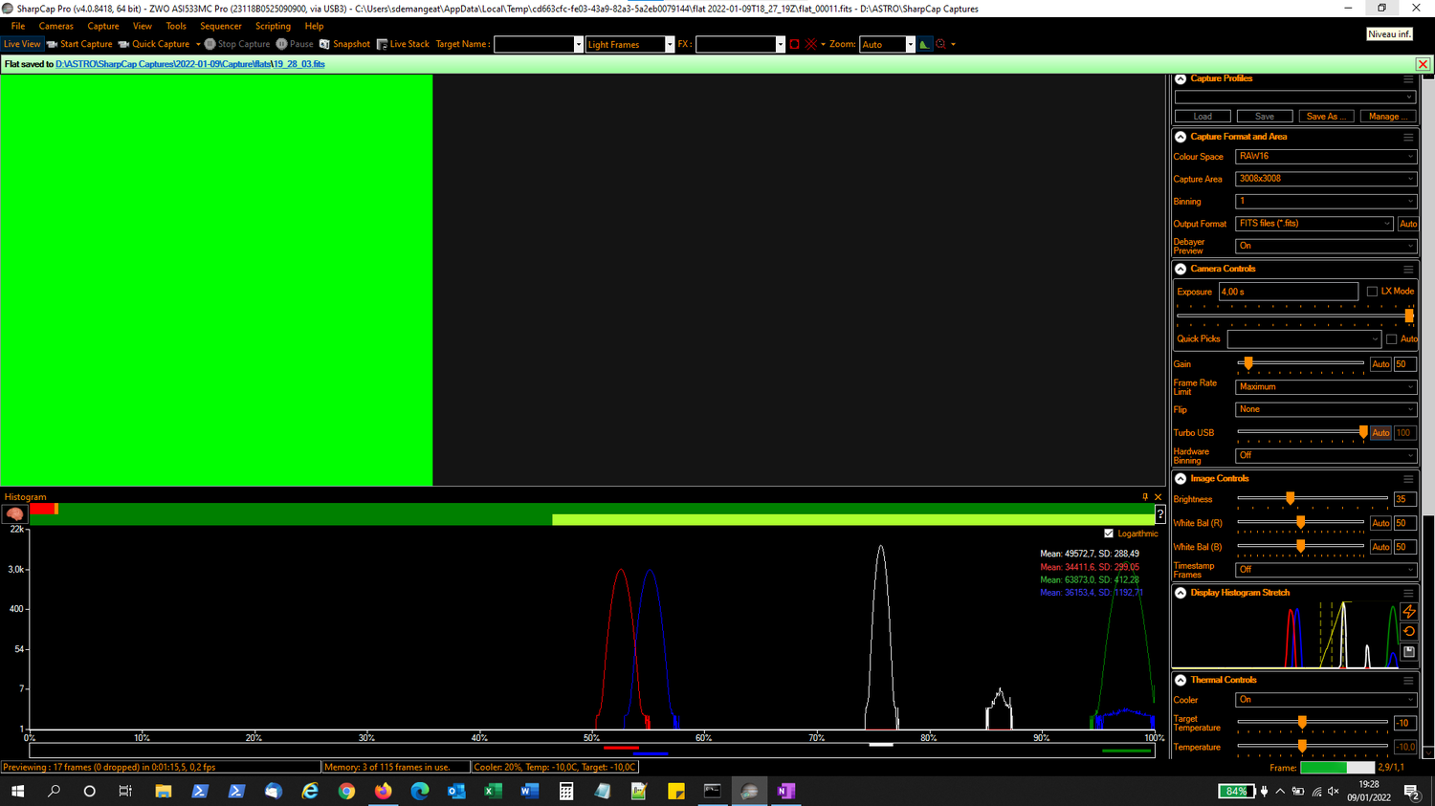The image size is (1435, 806).
Task: Open the Capture Profiles panel options menu
Action: coord(1408,79)
